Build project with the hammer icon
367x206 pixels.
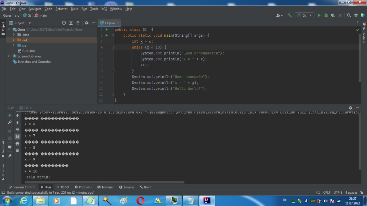coord(290,15)
